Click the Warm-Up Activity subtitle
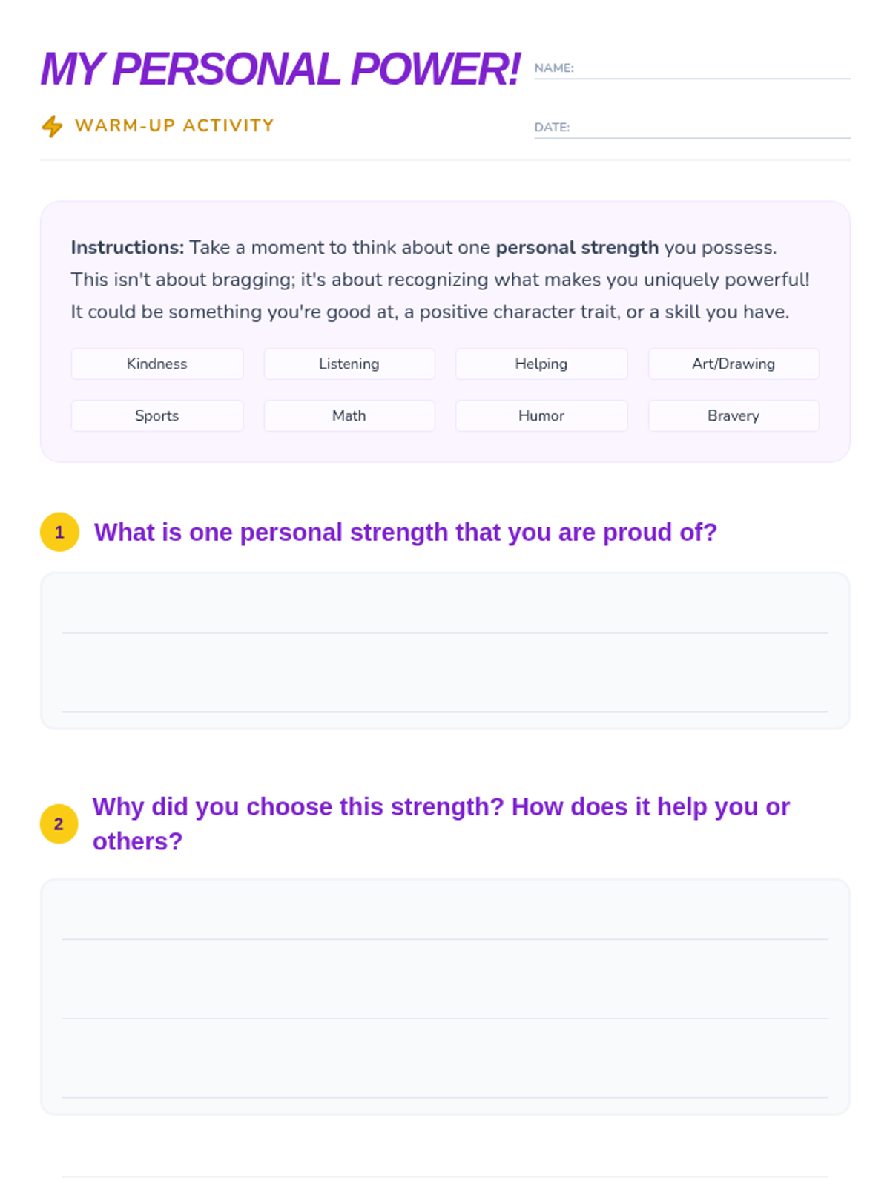 click(174, 125)
